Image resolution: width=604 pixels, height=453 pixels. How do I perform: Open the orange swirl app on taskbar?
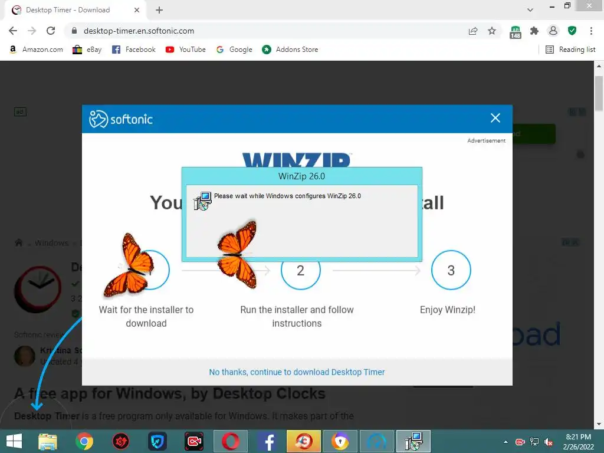pos(304,441)
